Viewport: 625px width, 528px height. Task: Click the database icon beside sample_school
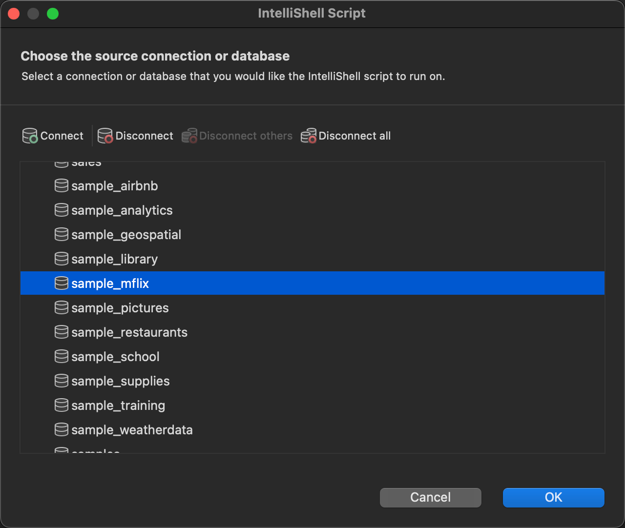coord(61,356)
